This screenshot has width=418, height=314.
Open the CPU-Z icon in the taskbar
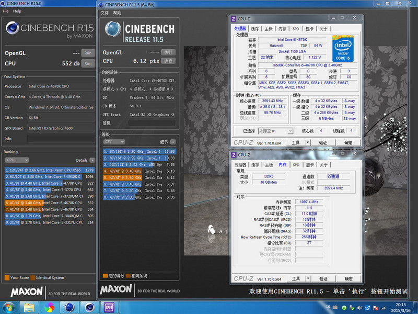[110, 307]
